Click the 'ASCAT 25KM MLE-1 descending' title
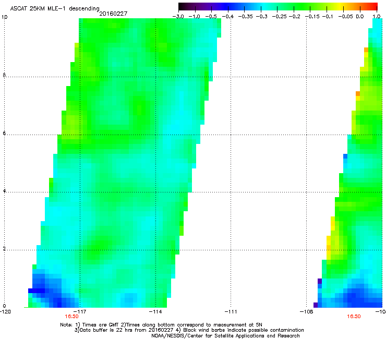The width and height of the screenshot is (386, 339). point(55,9)
